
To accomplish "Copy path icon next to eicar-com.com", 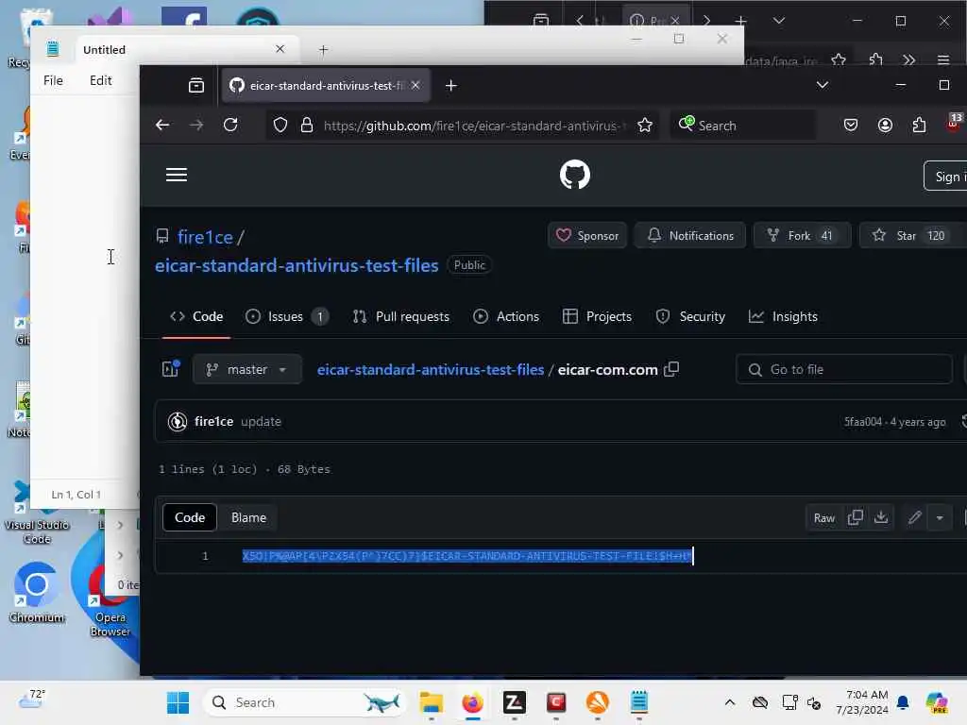I will click(671, 369).
